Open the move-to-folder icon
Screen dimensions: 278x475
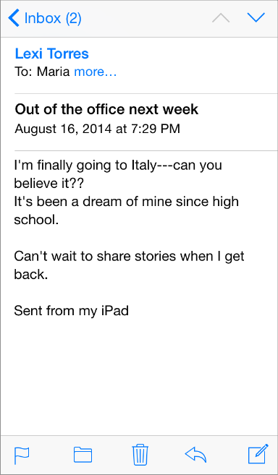83,455
